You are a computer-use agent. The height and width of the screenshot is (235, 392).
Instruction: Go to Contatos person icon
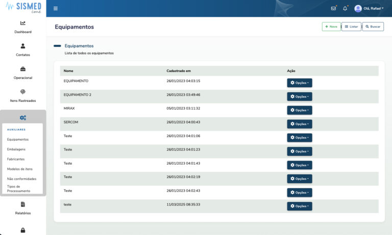click(x=23, y=46)
